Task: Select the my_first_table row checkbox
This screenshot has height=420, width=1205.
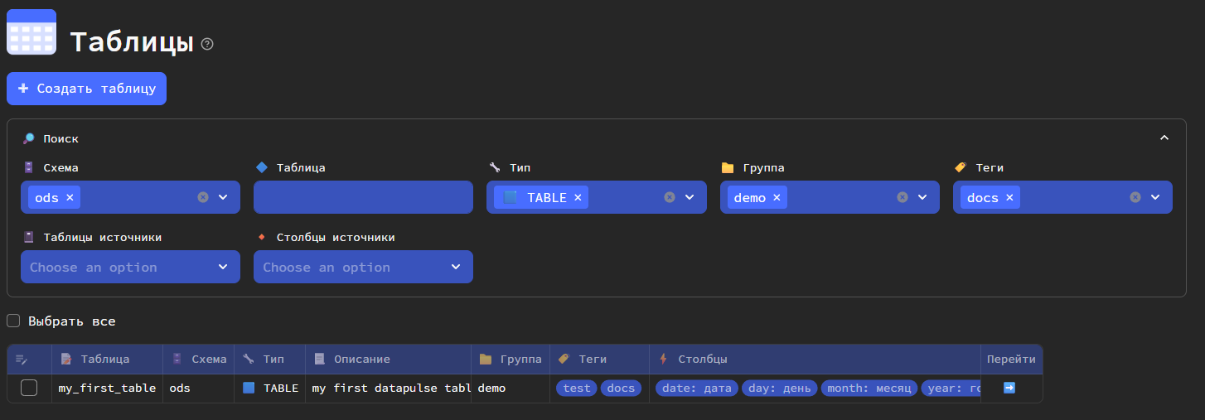Action: tap(29, 388)
